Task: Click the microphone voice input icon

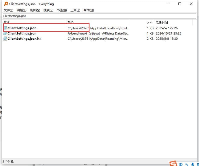Action: point(193,164)
